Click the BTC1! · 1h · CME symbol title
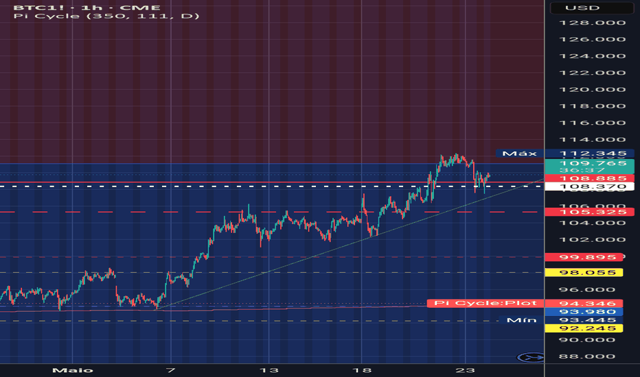The width and height of the screenshot is (640, 377). coord(87,8)
